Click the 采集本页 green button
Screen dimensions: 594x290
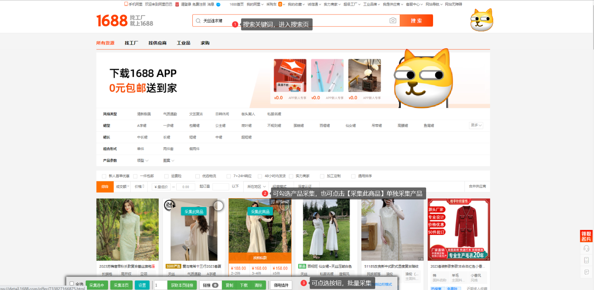(121, 285)
